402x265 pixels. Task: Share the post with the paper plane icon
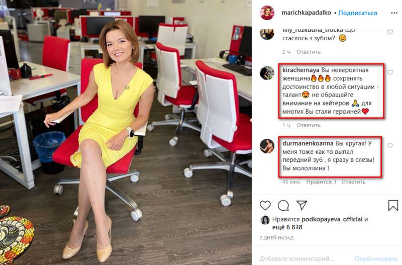(302, 205)
